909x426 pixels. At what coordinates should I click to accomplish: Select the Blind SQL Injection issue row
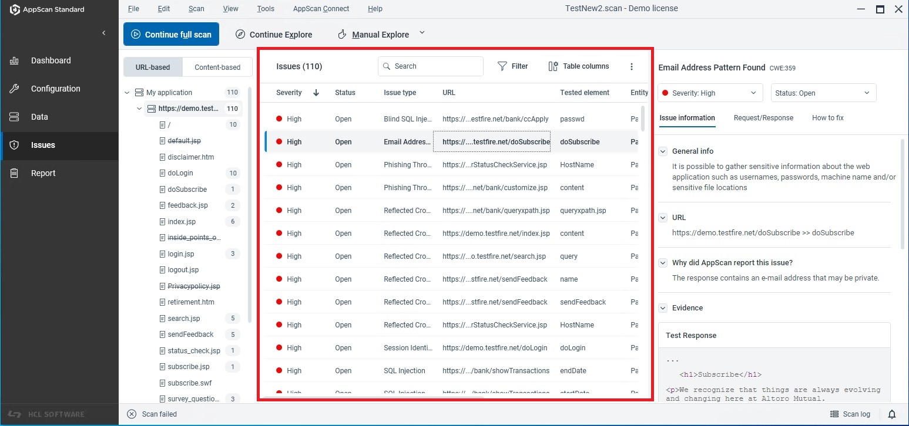tap(451, 119)
